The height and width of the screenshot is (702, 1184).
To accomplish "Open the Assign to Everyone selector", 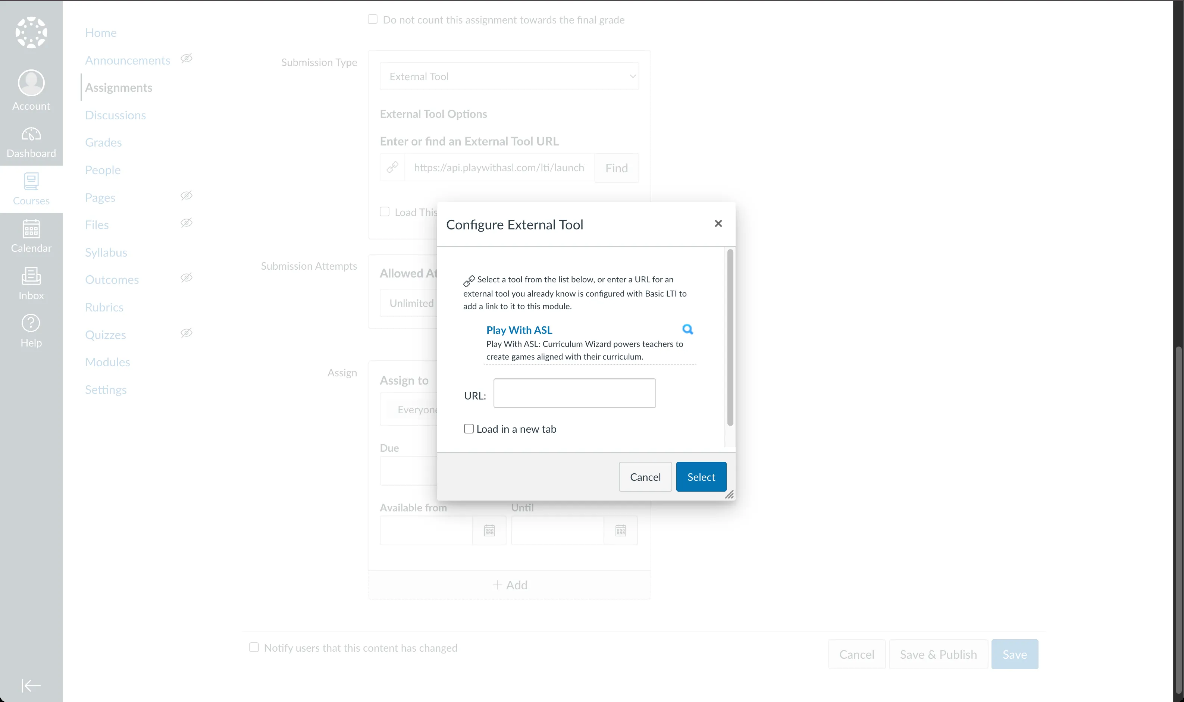I will [409, 409].
